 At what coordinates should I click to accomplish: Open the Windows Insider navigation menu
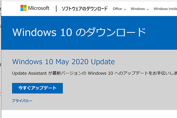(x=165, y=9)
